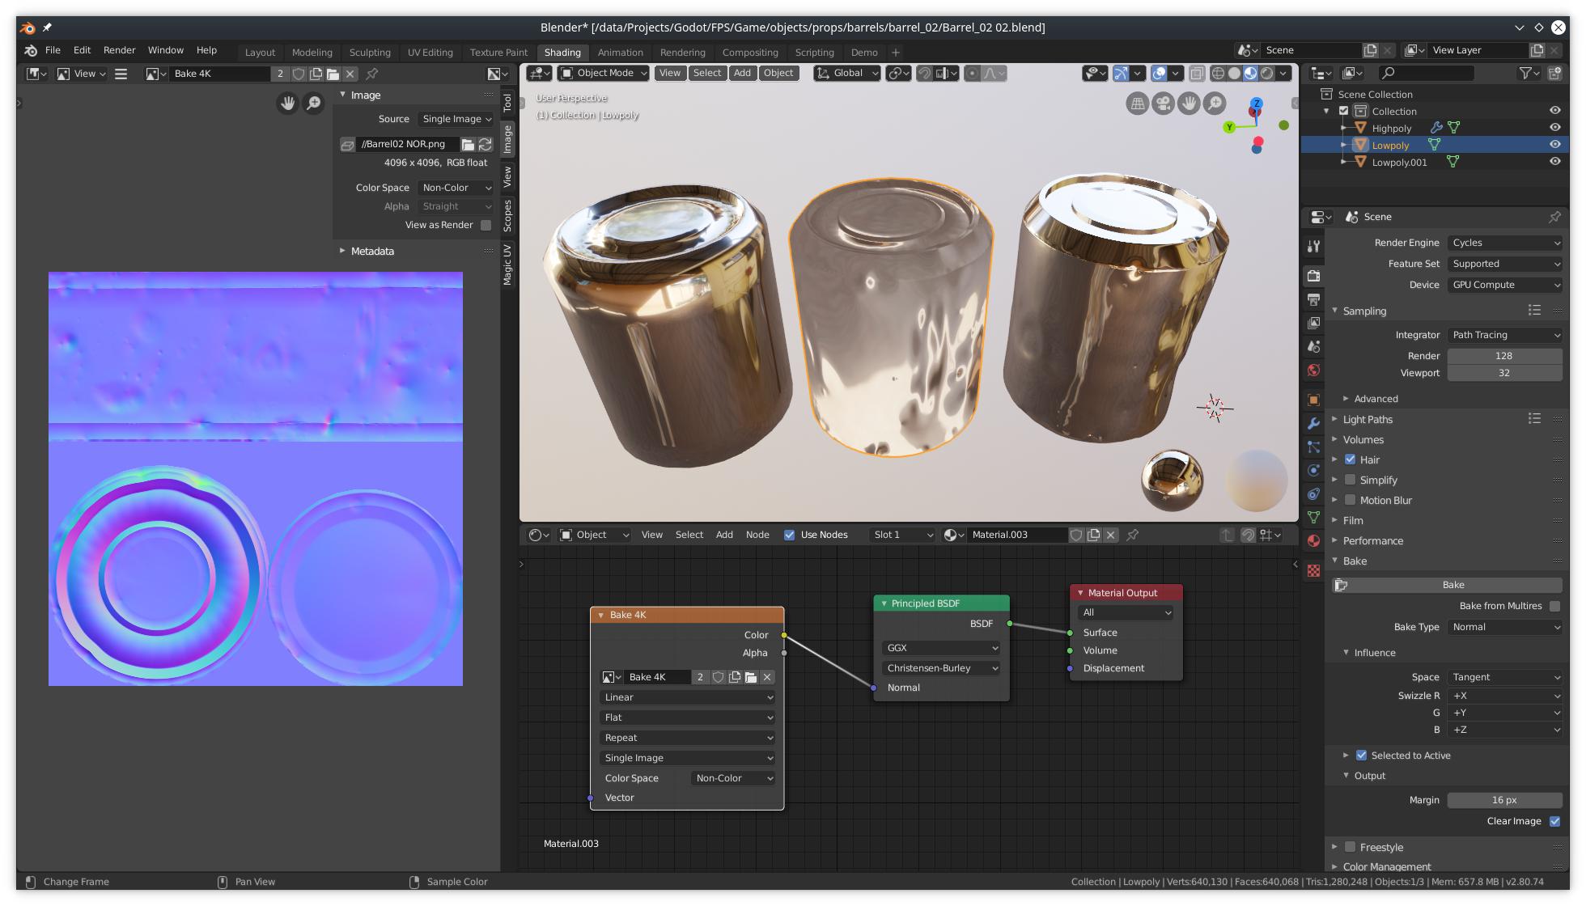Viewport: 1586px width, 906px height.
Task: Toggle X-Ray in the 3D viewport
Action: pos(1197,73)
